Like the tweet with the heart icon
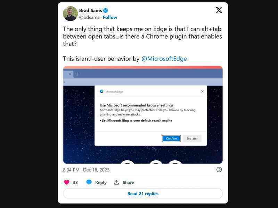 67,182
